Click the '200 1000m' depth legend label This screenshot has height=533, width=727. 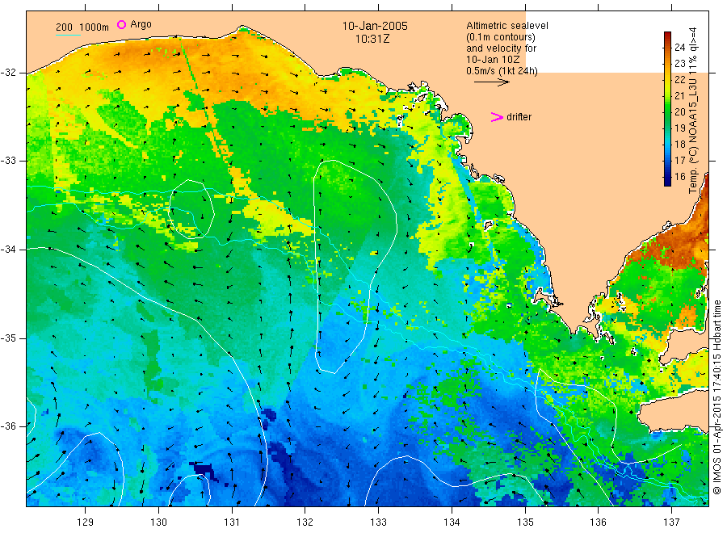82,27
